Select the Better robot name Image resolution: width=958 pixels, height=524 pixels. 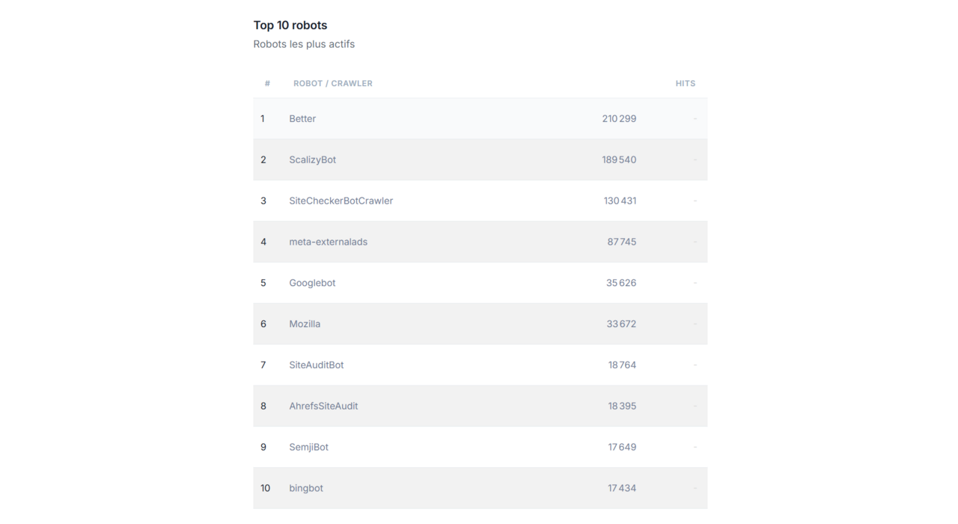click(x=302, y=119)
